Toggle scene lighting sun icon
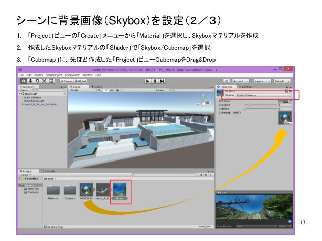This screenshot has height=241, width=322. (x=106, y=90)
